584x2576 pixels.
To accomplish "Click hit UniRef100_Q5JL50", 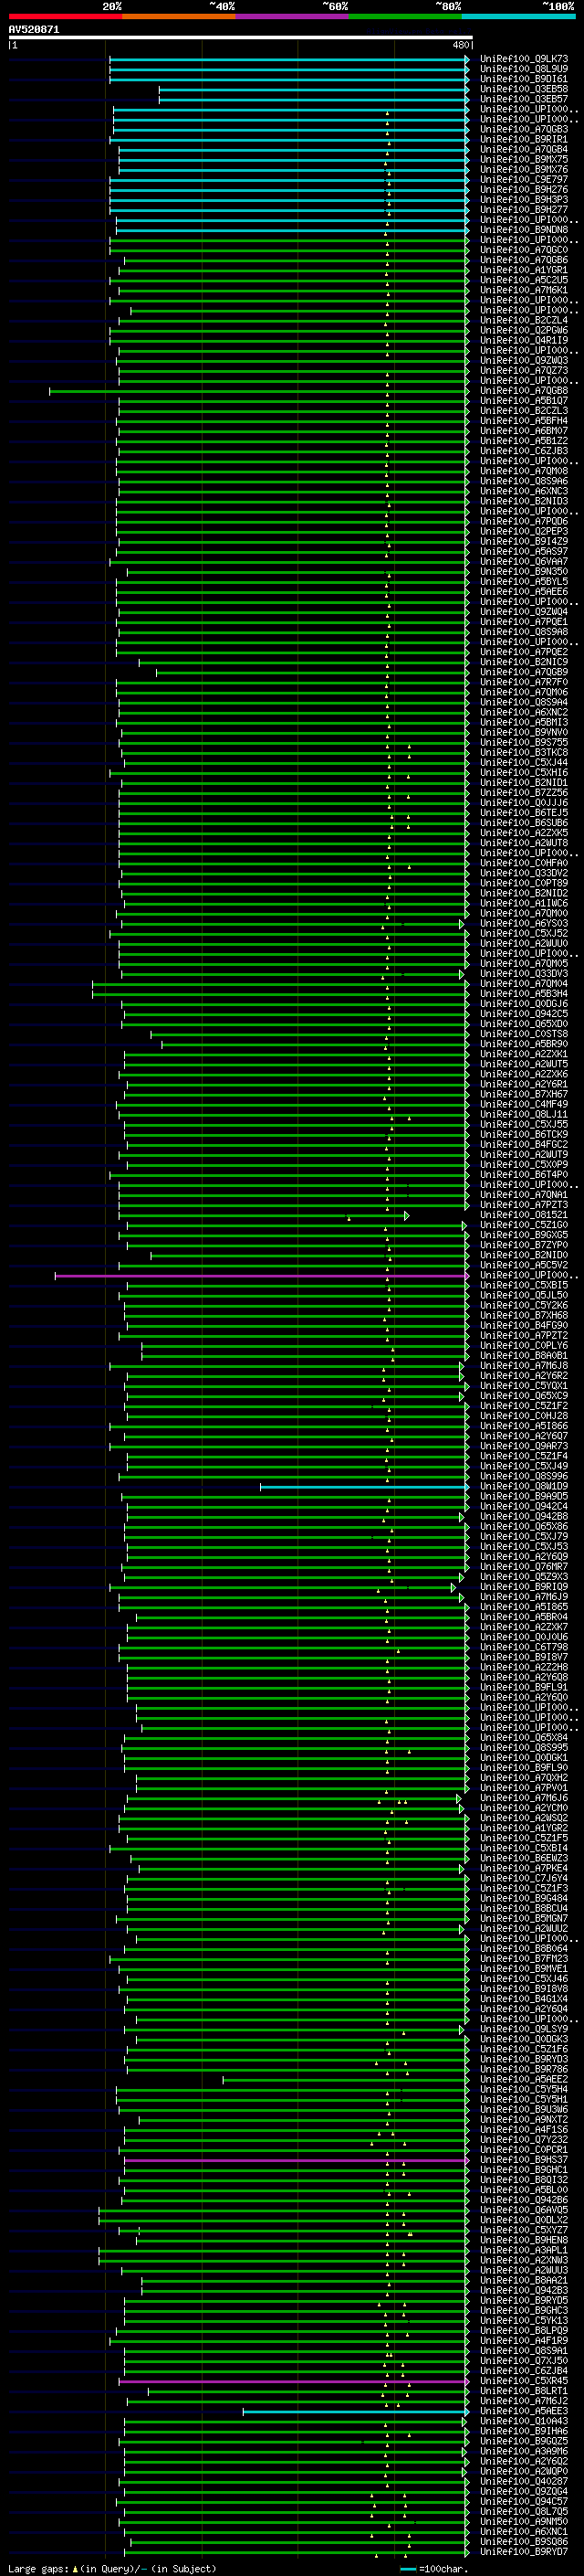I will pyautogui.click(x=524, y=1295).
